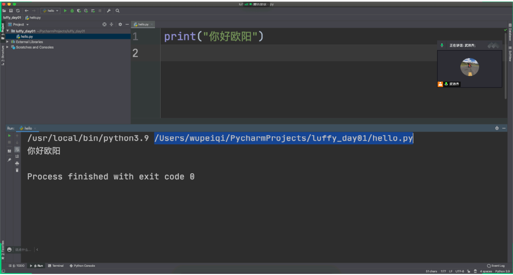The height and width of the screenshot is (275, 513).
Task: Click the 'Process finished with exit code 0' text
Action: (111, 177)
